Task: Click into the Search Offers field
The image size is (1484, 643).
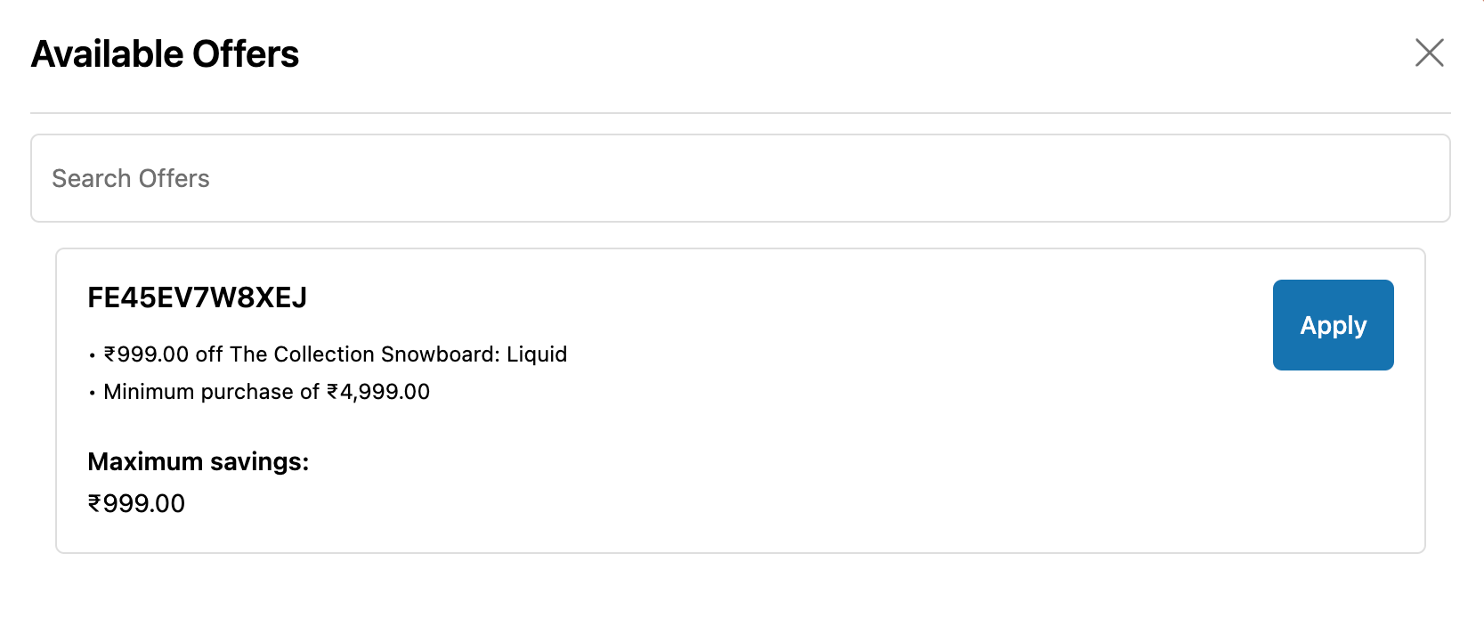Action: tap(739, 178)
